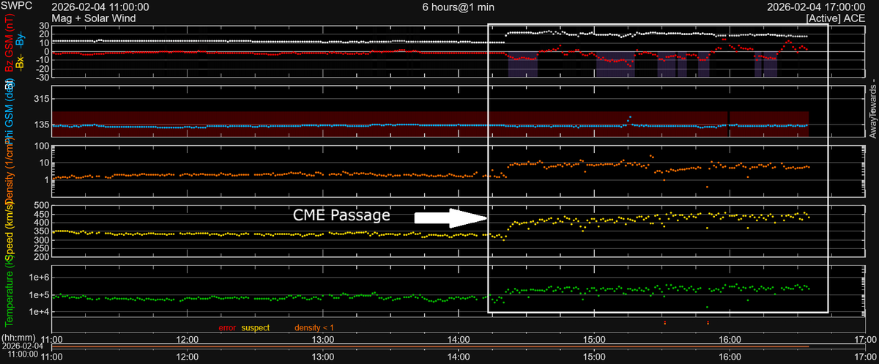The image size is (879, 364).
Task: Click the '350' tick on speed axis
Action: pos(41,231)
